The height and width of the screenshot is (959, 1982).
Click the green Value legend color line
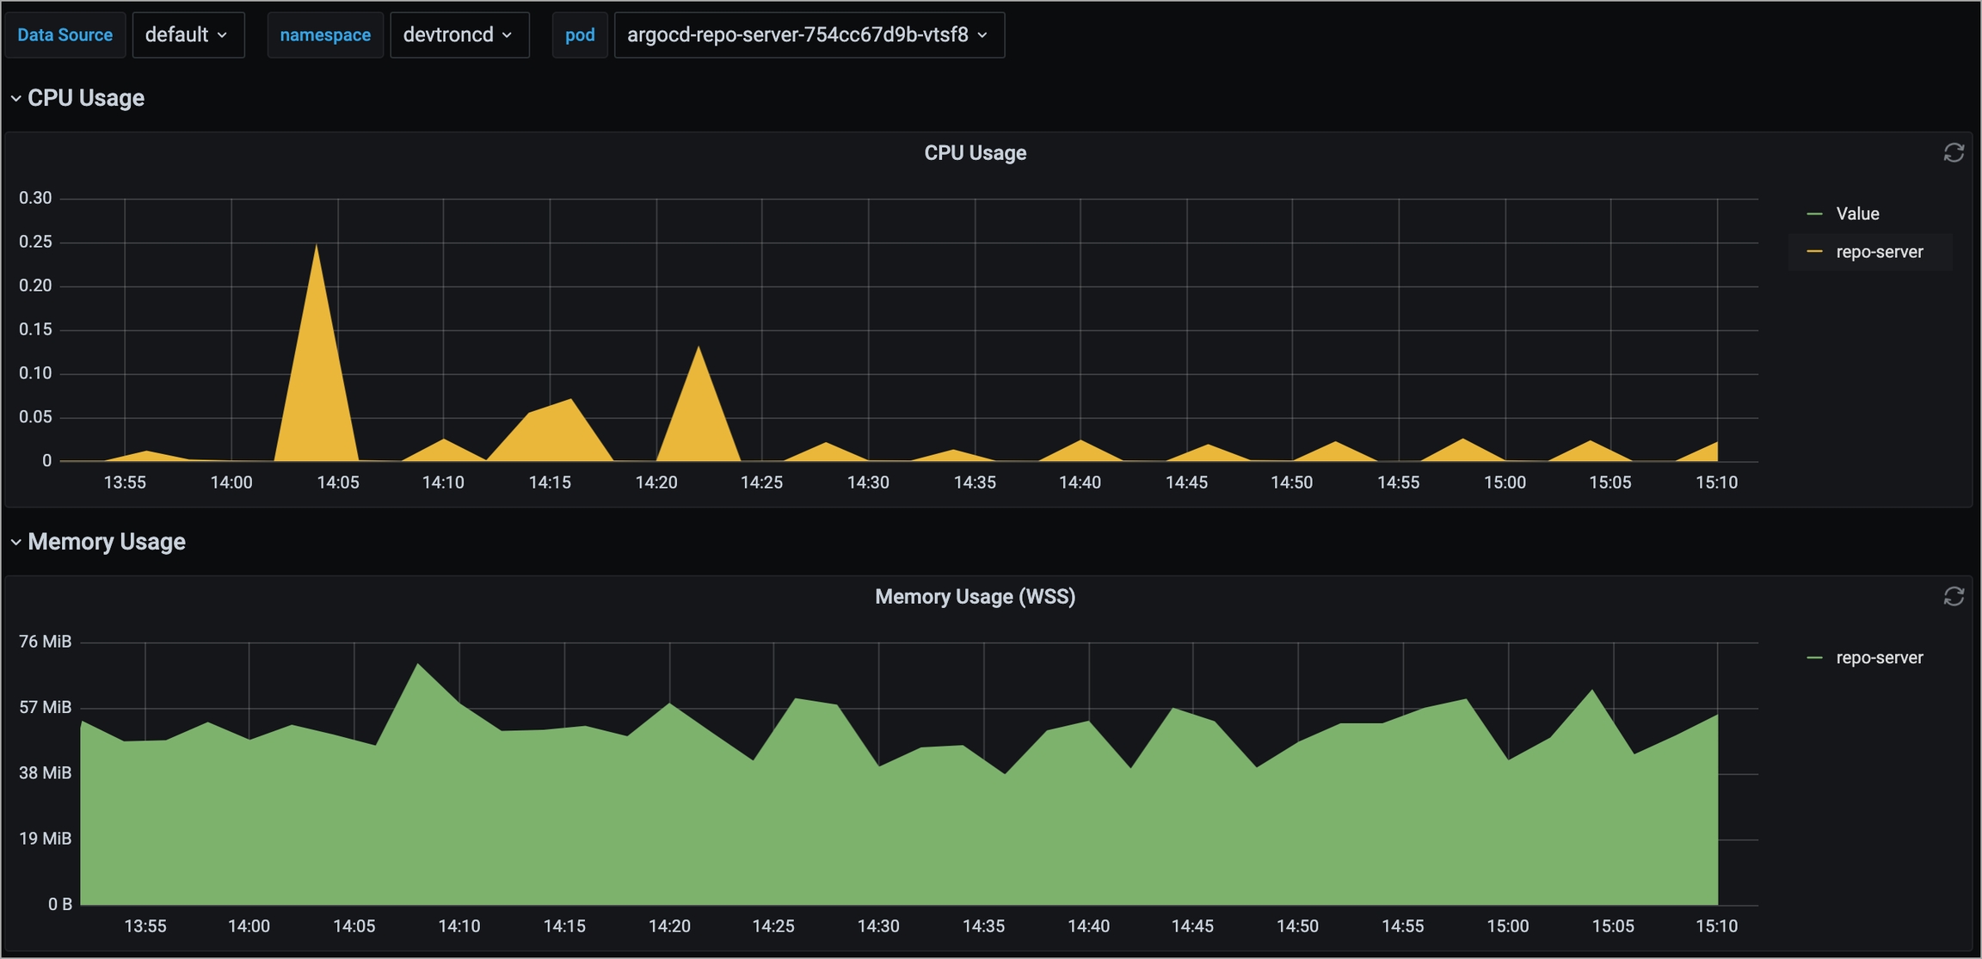click(x=1814, y=214)
